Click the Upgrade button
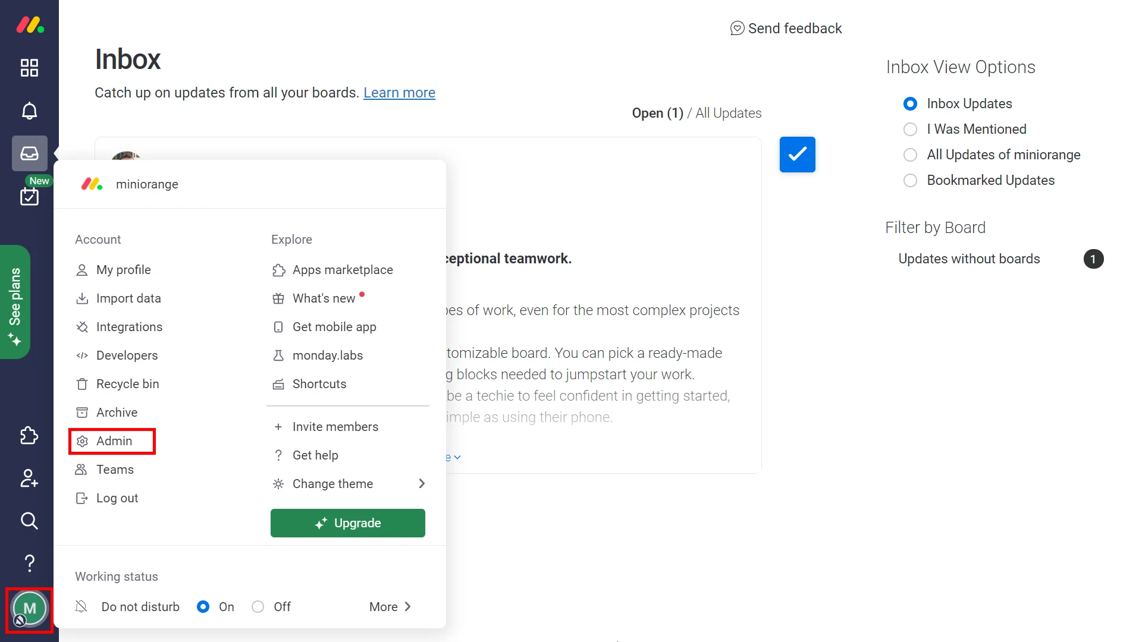 pyautogui.click(x=347, y=523)
